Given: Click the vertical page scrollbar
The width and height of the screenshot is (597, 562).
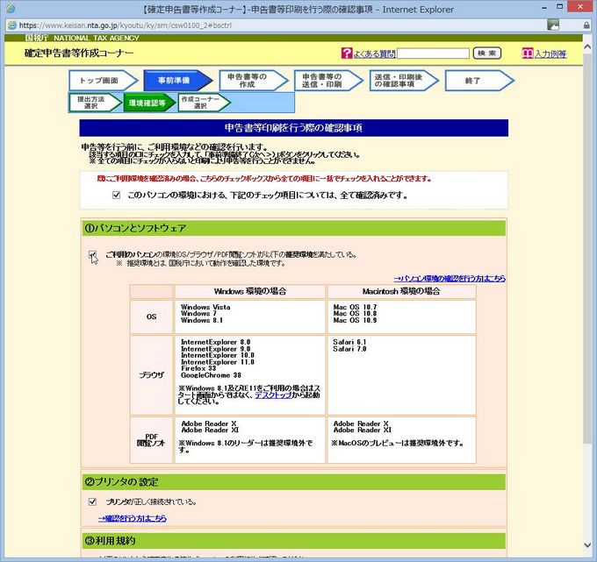Looking at the screenshot, I should tap(587, 263).
